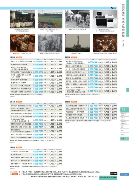129x180 pixels.
Task: Click the orange badge beside 第7期 heading
Action: click(19, 101)
